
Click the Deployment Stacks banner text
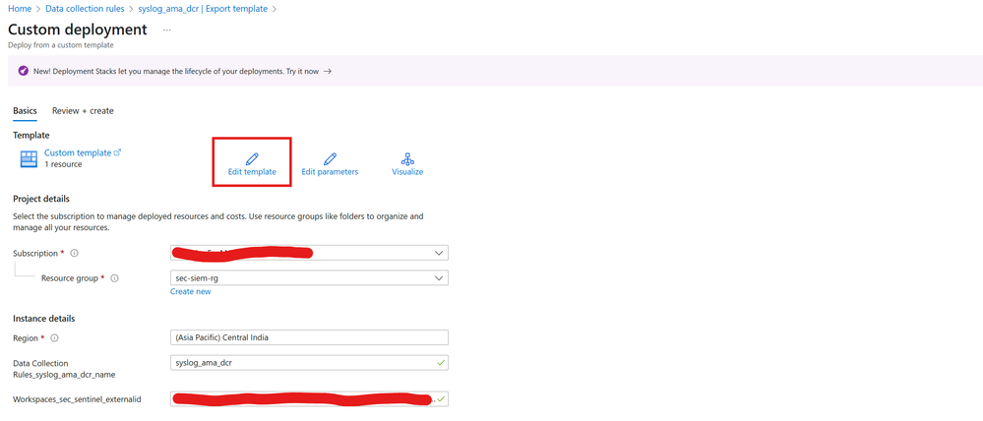tap(176, 72)
